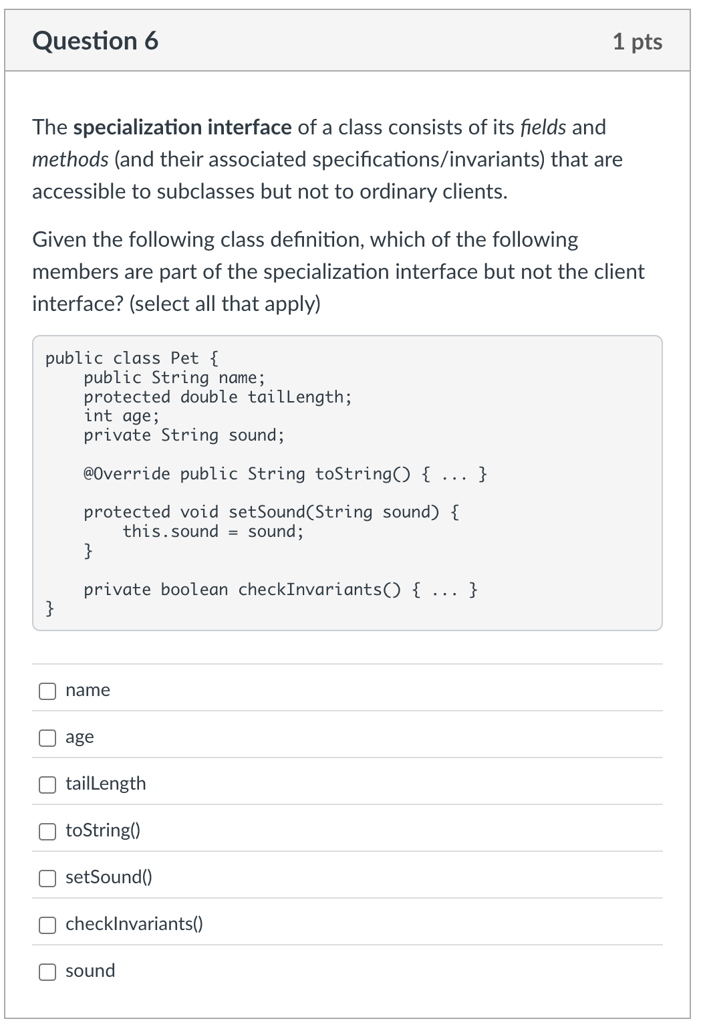Click the Question 6 header
Image resolution: width=703 pixels, height=1027 pixels.
click(x=96, y=40)
